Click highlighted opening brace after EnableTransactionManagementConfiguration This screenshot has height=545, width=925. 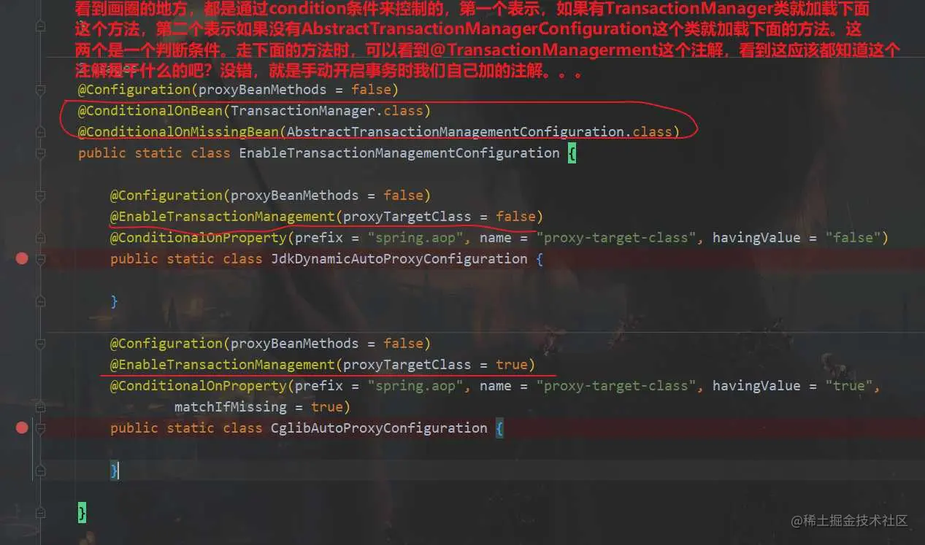tap(572, 153)
